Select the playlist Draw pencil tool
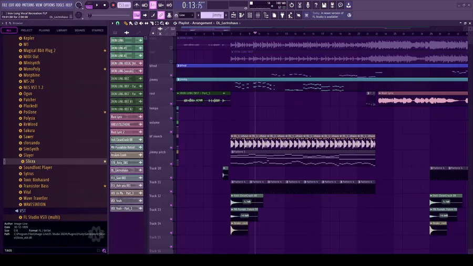The image size is (473, 266). point(126,23)
